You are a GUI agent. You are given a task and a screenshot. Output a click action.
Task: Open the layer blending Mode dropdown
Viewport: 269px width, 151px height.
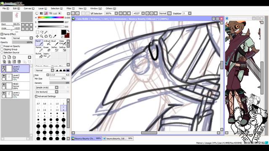22,38
